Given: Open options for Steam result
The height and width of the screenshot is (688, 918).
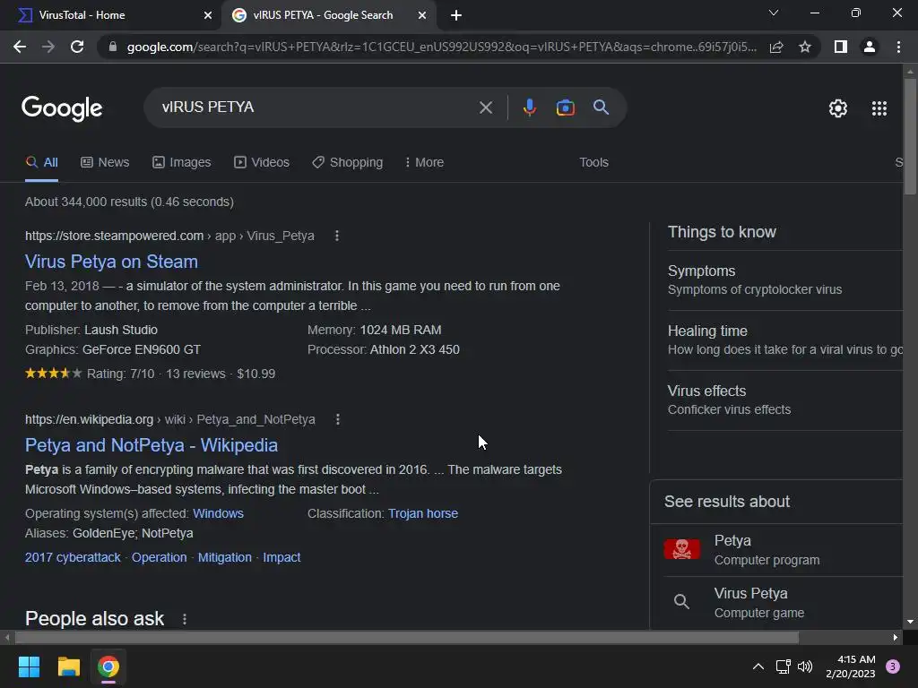Looking at the screenshot, I should pyautogui.click(x=337, y=236).
